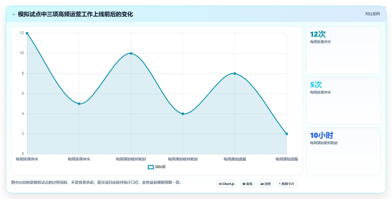The width and height of the screenshot is (392, 199).
Task: Click the 进度 pill button
Action: click(266, 184)
